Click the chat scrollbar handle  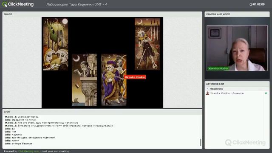(201, 142)
